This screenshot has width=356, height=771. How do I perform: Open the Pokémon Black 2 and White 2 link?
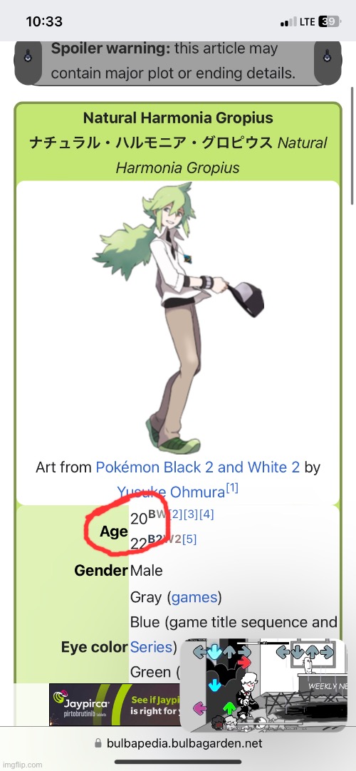(197, 467)
